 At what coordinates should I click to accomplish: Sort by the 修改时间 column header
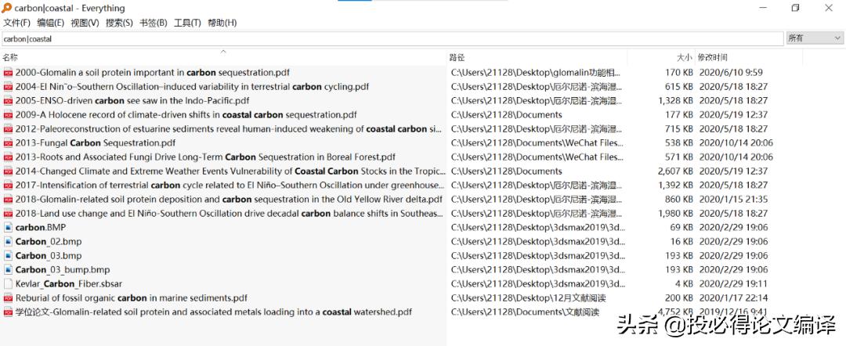[712, 57]
